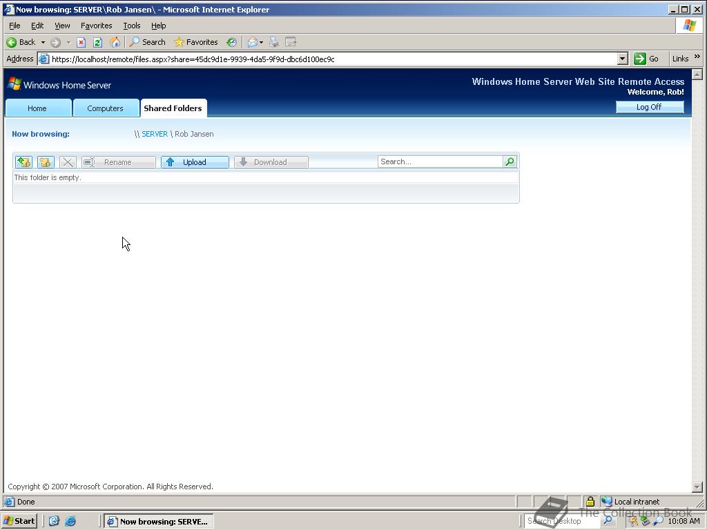Open the File menu

pyautogui.click(x=14, y=26)
